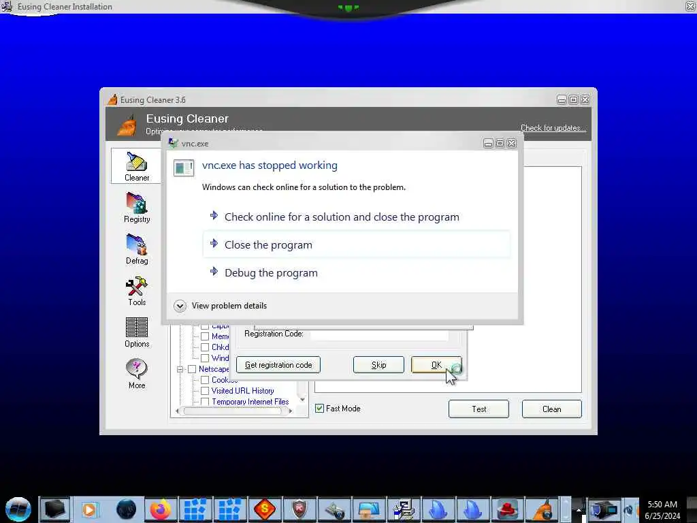
Task: Check the Chkd item checkbox
Action: (x=205, y=347)
